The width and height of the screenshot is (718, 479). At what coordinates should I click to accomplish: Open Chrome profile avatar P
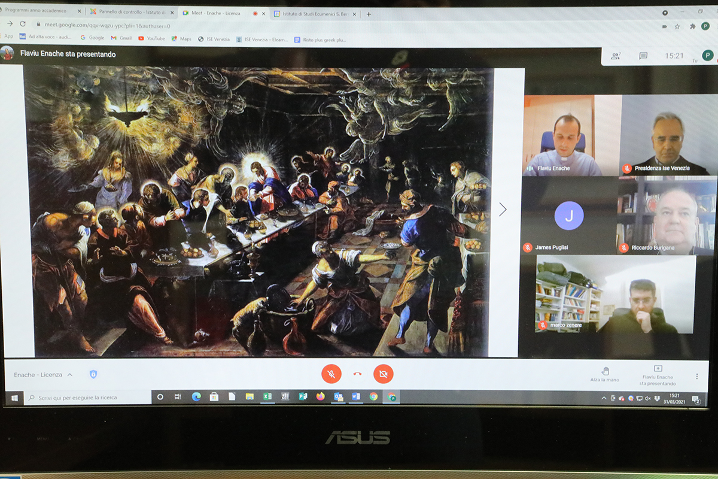(706, 26)
